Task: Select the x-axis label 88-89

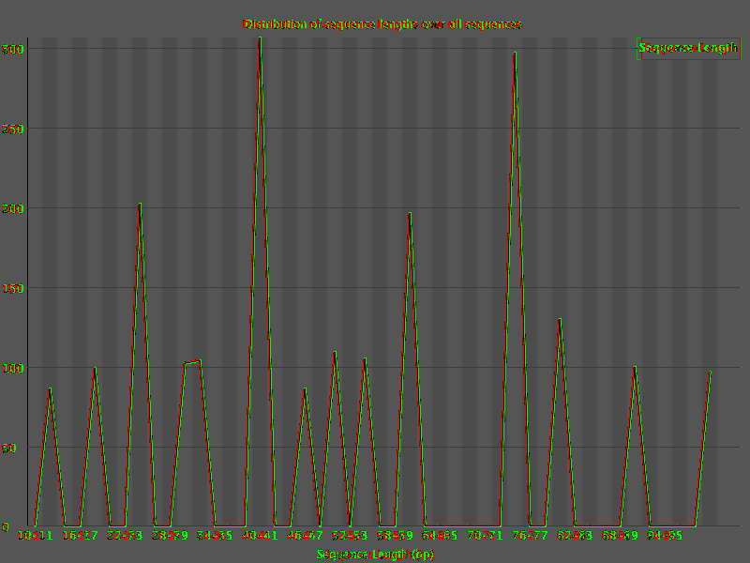Action: pyautogui.click(x=620, y=535)
